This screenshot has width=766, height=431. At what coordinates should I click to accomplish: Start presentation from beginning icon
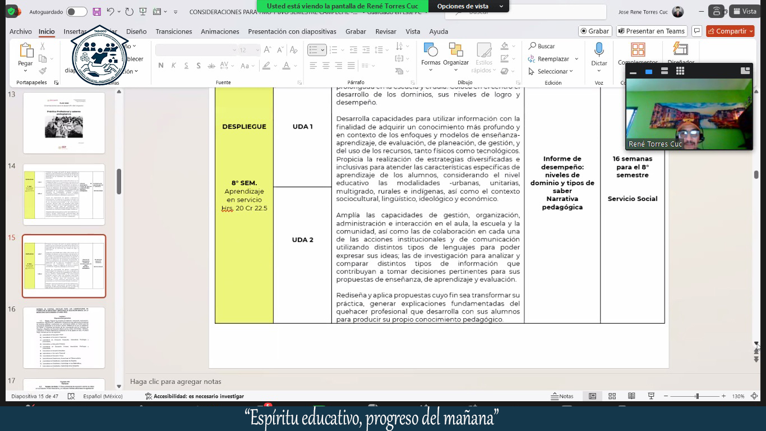[144, 11]
